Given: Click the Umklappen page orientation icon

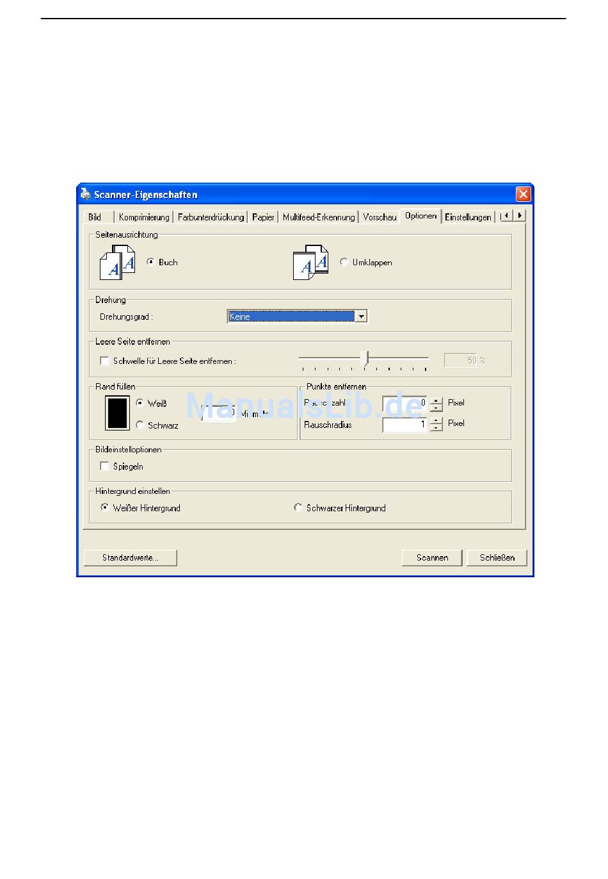Looking at the screenshot, I should tap(311, 262).
